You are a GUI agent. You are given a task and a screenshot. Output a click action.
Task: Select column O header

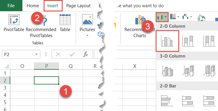tap(22, 66)
